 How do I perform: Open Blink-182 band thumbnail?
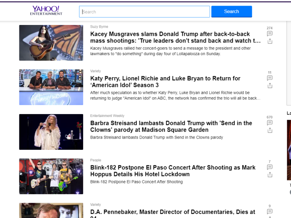[51, 176]
